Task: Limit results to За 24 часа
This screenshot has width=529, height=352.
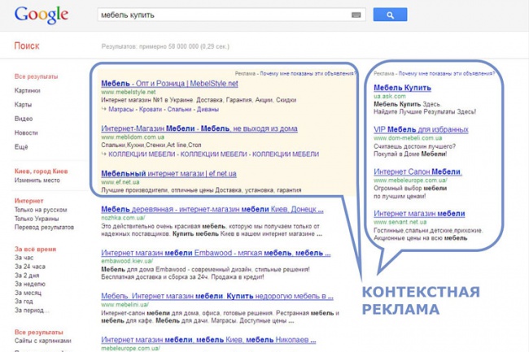Action: click(29, 267)
